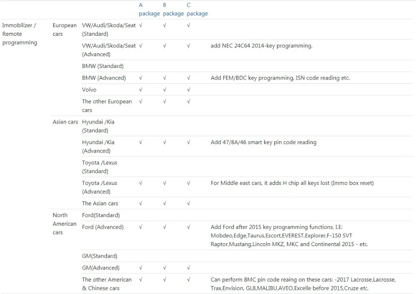Click A package checkmark for BMW (Advanced)

141,78
